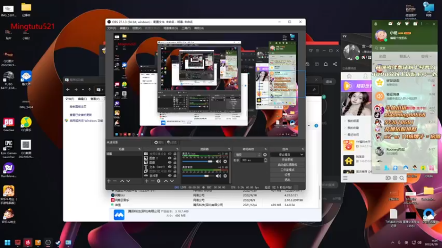Screen dimensions: 442x248
Task: Open the Windows Start button on taskbar
Action: pos(7,242)
